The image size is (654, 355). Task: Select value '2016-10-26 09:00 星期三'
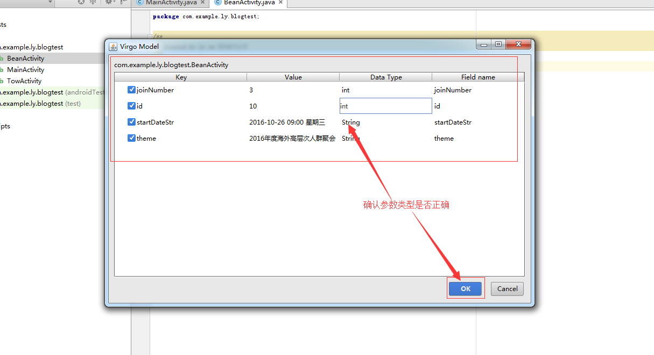293,122
